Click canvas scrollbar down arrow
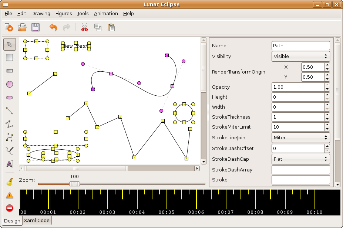 (204, 162)
